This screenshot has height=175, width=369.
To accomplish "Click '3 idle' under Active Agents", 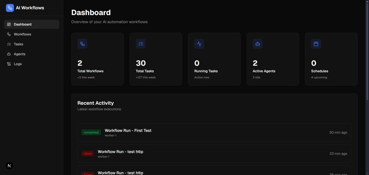I will point(257,77).
